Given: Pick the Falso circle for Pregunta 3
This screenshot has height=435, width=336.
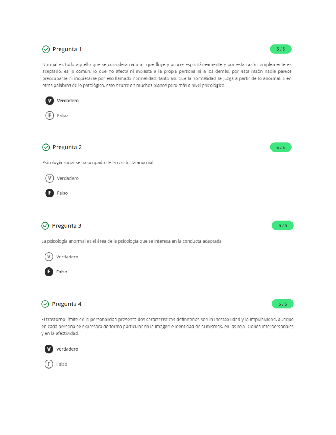Looking at the screenshot, I should tap(49, 272).
